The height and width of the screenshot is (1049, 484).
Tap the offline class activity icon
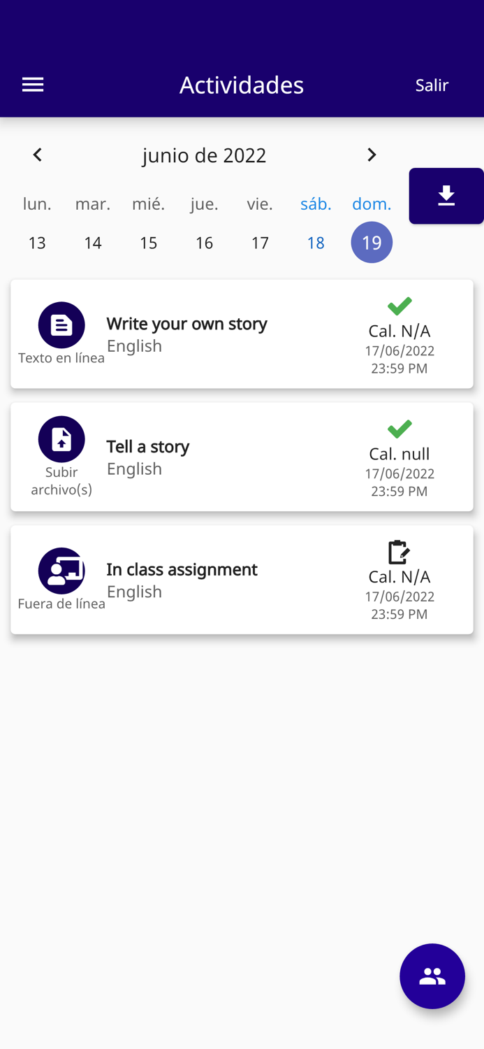click(61, 571)
